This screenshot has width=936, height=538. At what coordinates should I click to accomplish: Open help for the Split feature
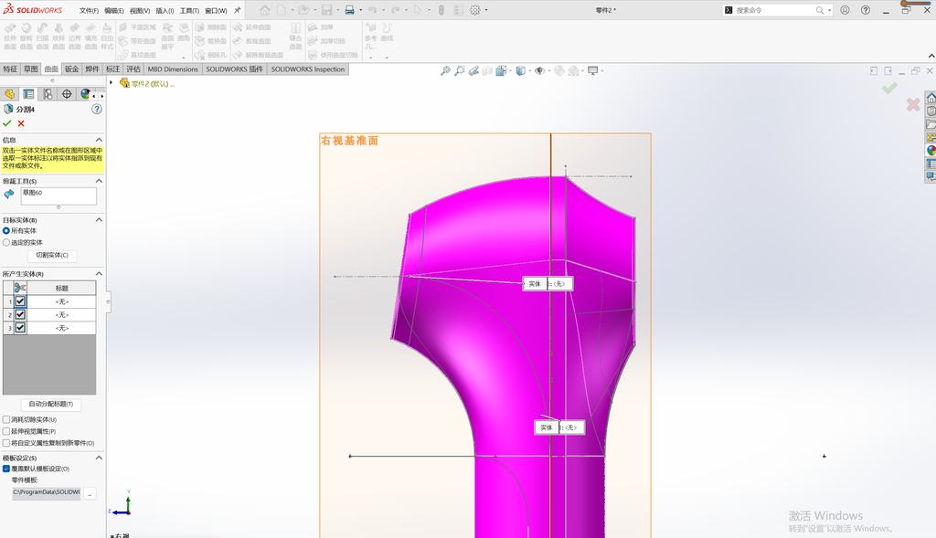pos(97,109)
